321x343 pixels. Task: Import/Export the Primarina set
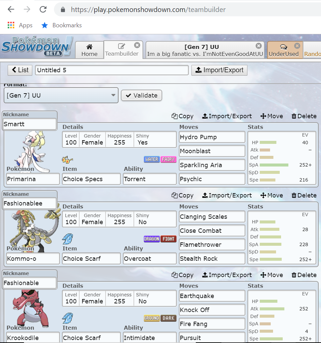[x=227, y=116]
